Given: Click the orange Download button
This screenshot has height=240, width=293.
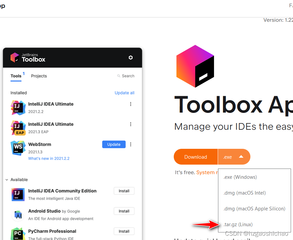Looking at the screenshot, I should [x=196, y=157].
